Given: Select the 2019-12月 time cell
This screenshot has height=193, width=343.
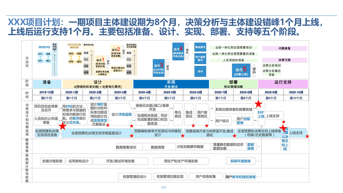Looking at the screenshot, I should 47,92.
